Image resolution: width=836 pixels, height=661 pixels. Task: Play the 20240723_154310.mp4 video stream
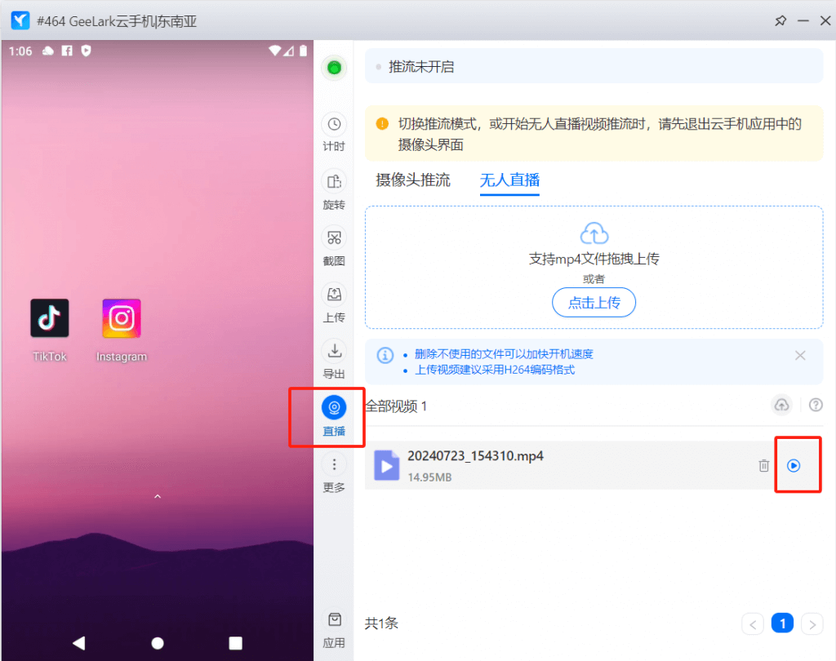pyautogui.click(x=794, y=465)
